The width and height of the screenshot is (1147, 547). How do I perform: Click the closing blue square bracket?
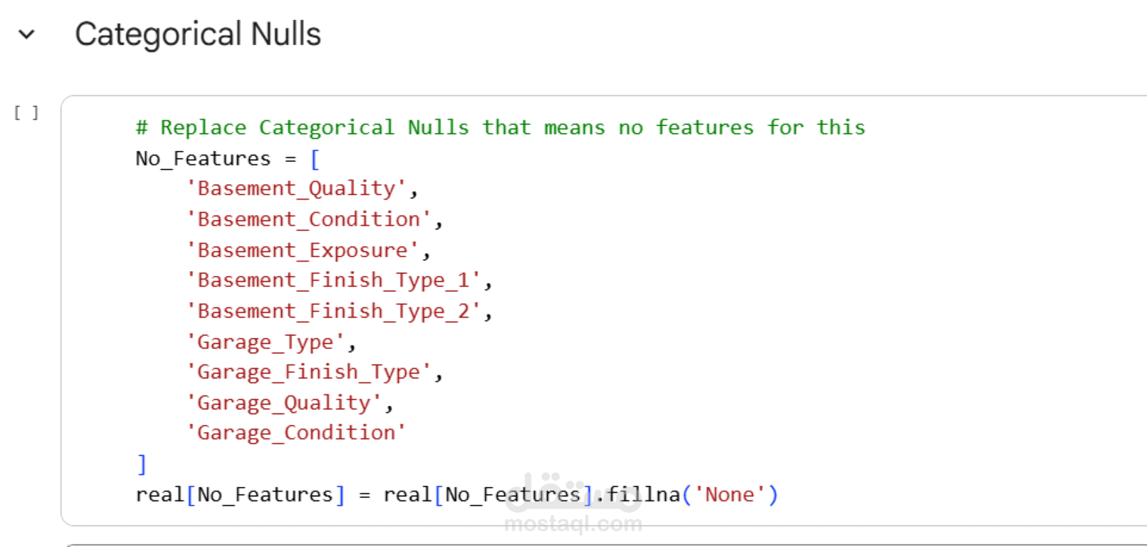142,464
